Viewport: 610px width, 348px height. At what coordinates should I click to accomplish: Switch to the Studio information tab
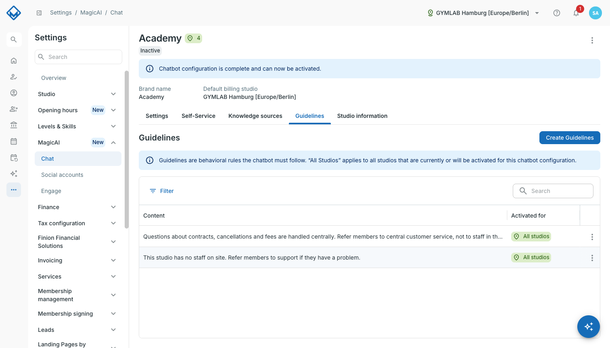(362, 116)
